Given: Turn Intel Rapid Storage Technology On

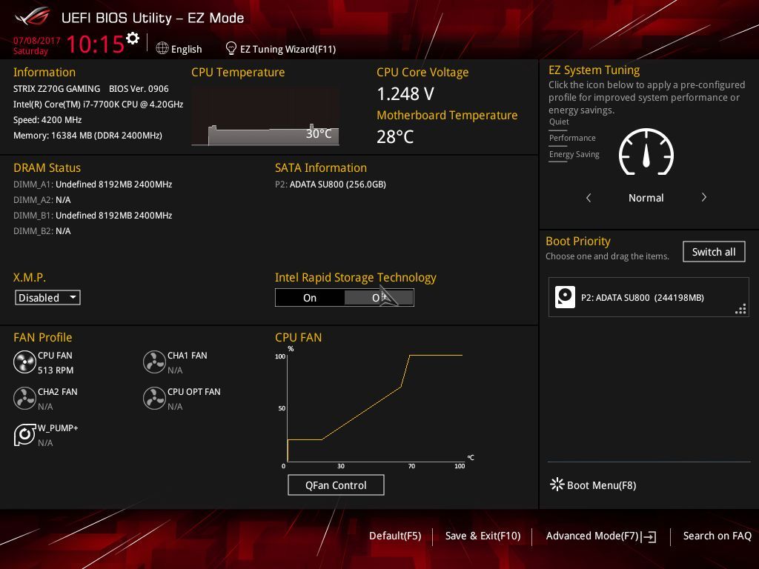Looking at the screenshot, I should [310, 298].
